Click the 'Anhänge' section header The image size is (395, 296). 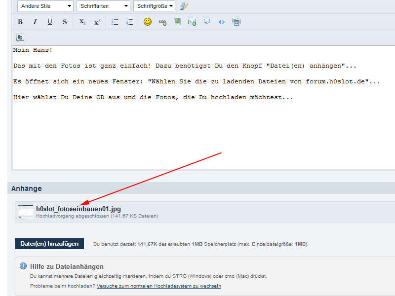pos(27,188)
